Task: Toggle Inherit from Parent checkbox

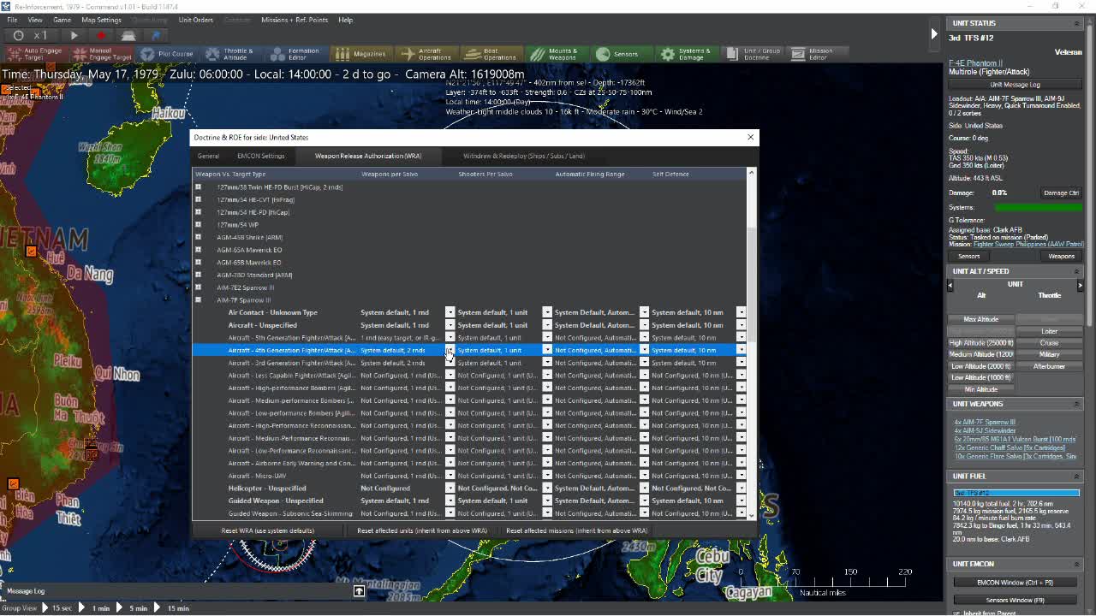Action: pyautogui.click(x=956, y=613)
